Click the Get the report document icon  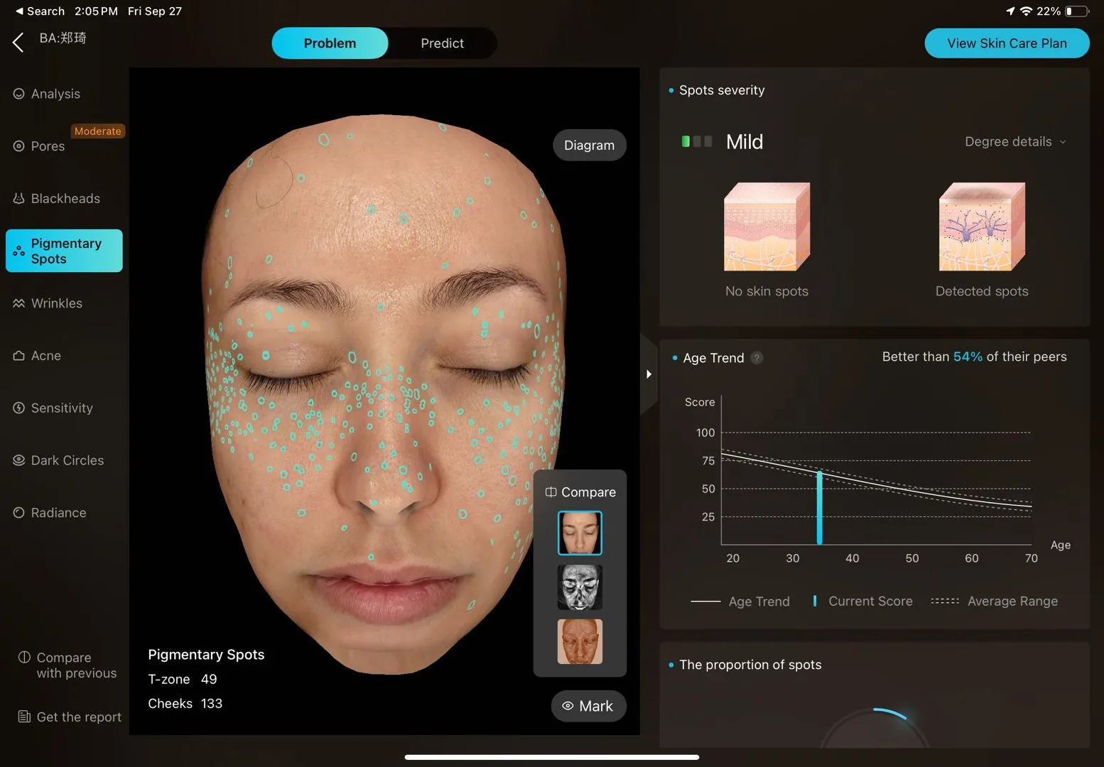[25, 717]
